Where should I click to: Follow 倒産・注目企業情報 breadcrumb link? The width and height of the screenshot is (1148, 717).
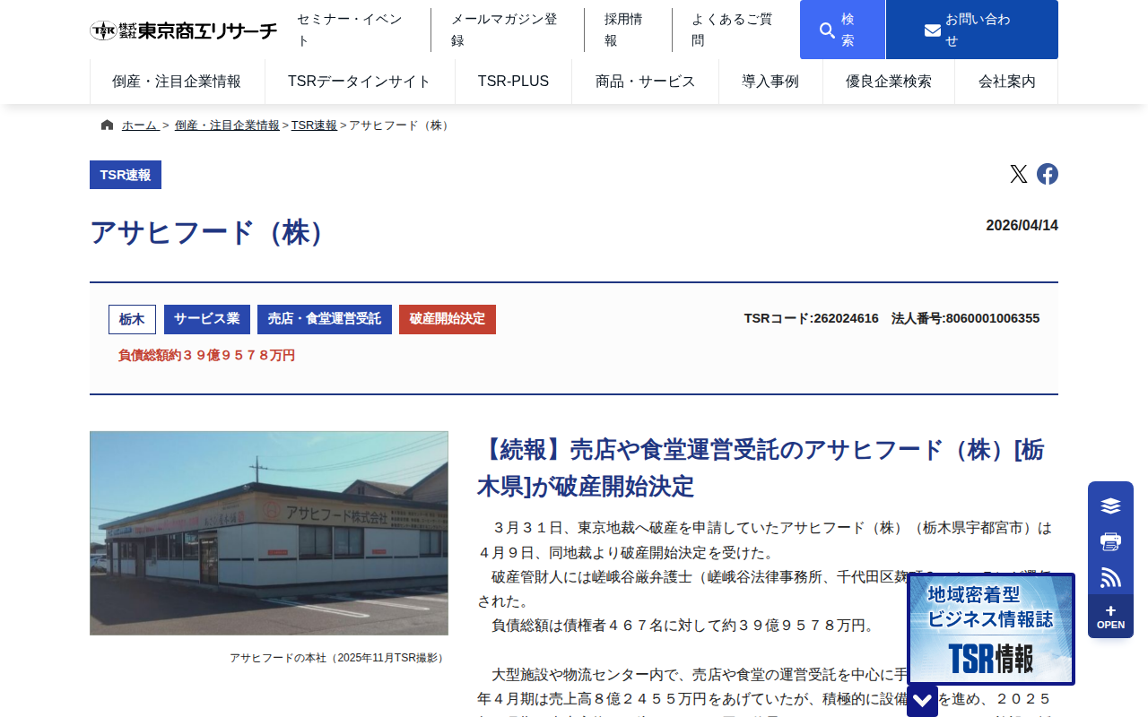click(x=227, y=125)
